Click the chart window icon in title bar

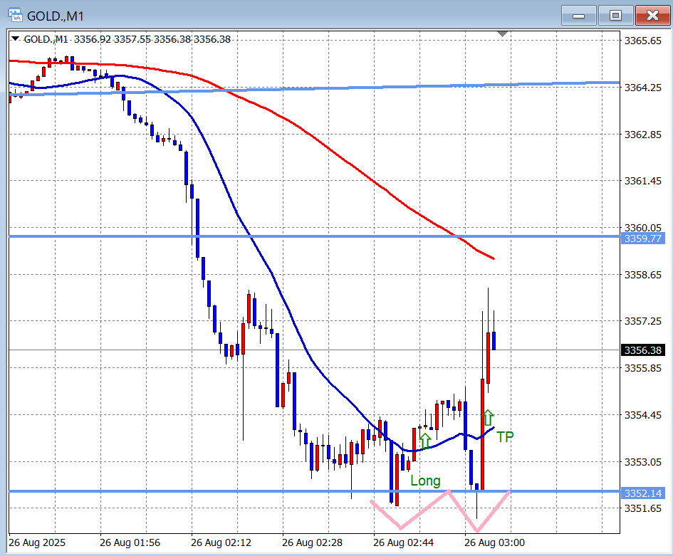pos(12,15)
